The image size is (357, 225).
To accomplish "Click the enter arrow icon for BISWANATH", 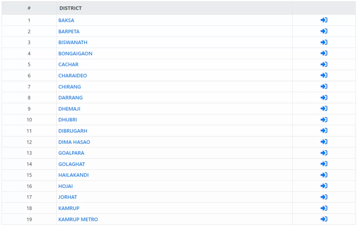I will 324,42.
